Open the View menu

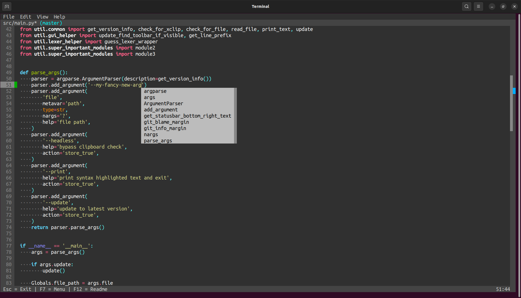click(43, 17)
